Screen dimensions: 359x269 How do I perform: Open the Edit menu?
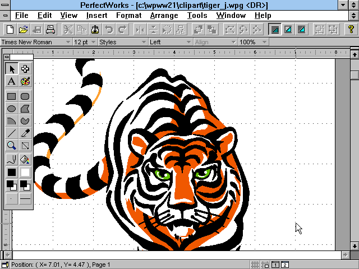click(44, 16)
